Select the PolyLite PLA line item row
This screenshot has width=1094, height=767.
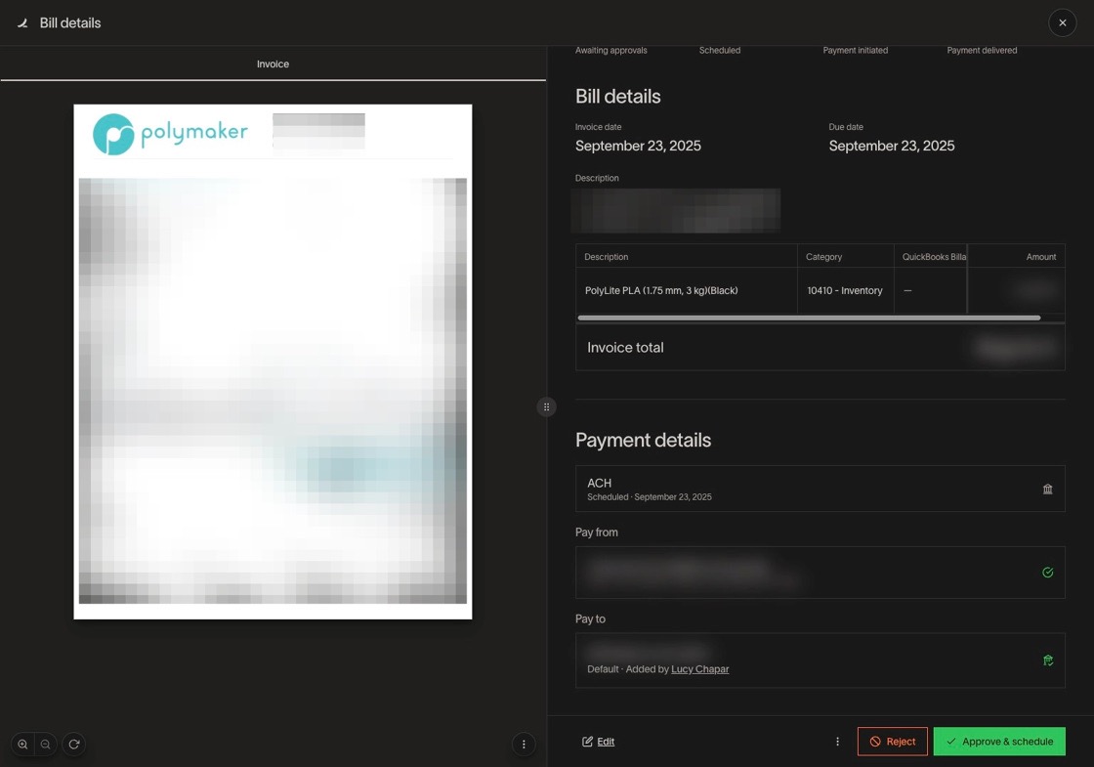tap(684, 291)
